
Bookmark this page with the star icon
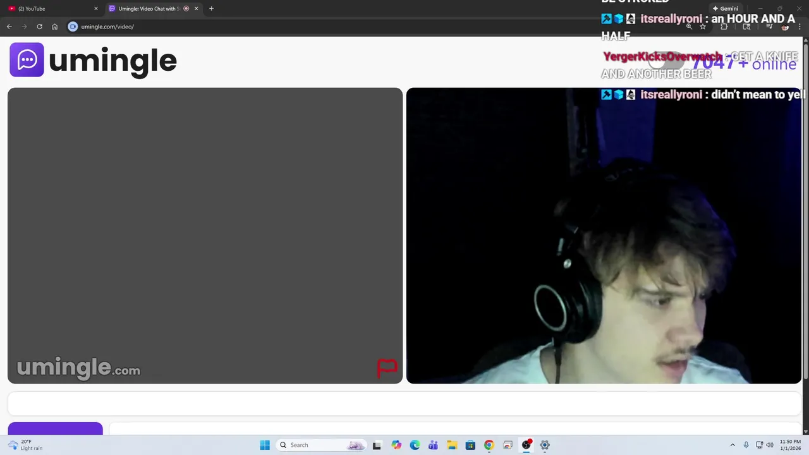(x=703, y=27)
